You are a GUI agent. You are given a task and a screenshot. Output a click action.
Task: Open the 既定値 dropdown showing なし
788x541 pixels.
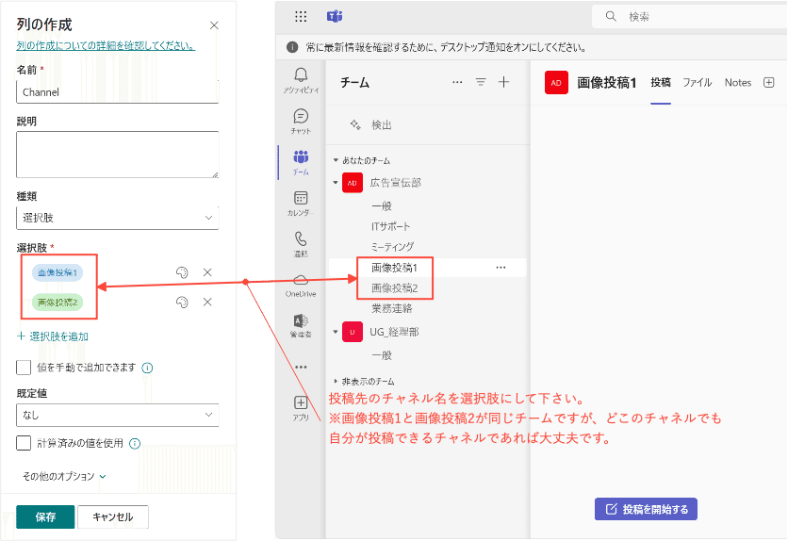click(x=118, y=415)
